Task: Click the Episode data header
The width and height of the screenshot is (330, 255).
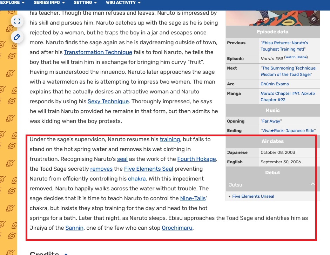Action: (272, 32)
